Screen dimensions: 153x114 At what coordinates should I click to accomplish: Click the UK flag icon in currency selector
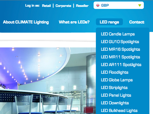point(98,5)
